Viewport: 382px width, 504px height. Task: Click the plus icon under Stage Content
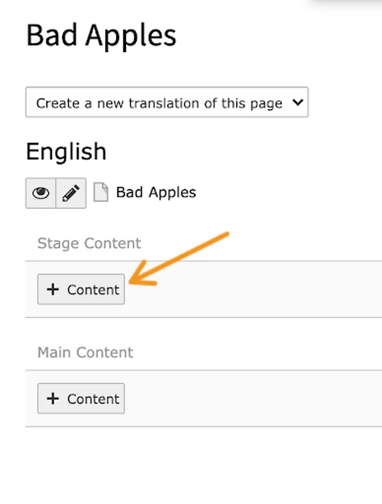point(53,290)
